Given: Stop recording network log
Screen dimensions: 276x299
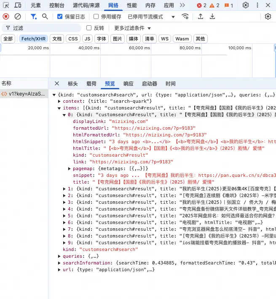Looking at the screenshot, I should [6, 16].
